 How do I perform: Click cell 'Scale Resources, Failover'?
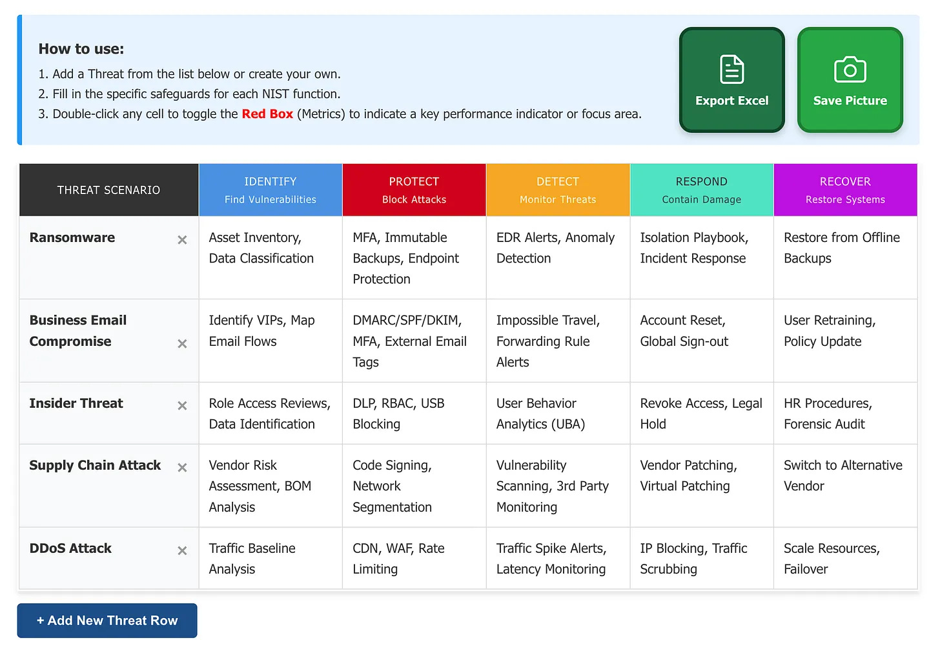[845, 558]
